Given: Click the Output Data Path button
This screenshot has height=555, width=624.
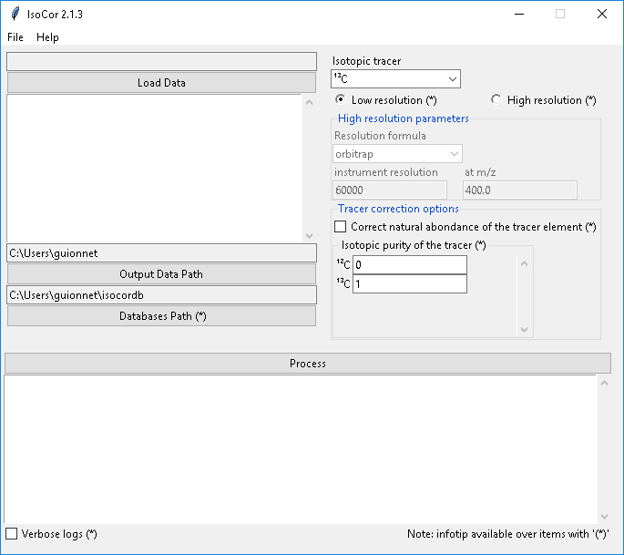Looking at the screenshot, I should coord(161,274).
